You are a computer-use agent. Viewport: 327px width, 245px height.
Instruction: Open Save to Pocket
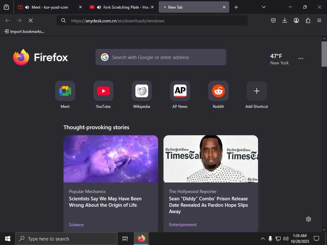tap(273, 20)
